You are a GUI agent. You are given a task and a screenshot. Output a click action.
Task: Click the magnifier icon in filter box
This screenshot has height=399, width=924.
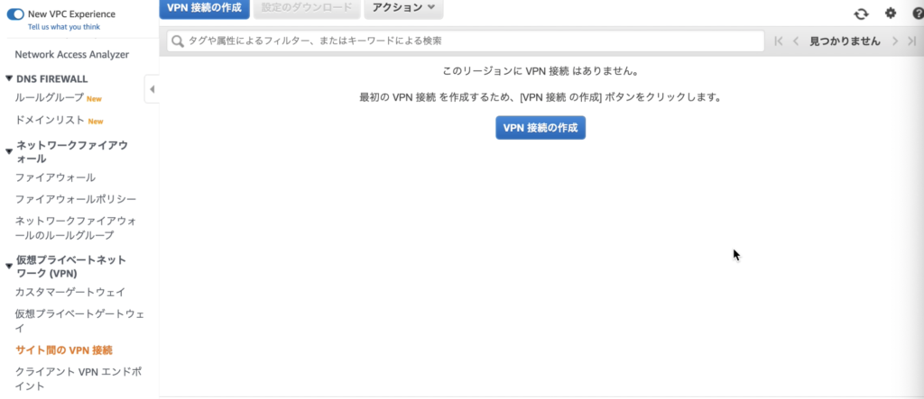178,41
